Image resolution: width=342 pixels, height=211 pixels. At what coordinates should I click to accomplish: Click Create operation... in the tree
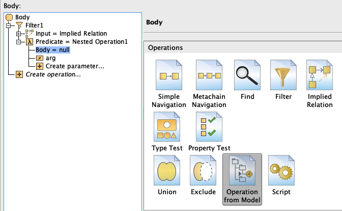click(53, 74)
